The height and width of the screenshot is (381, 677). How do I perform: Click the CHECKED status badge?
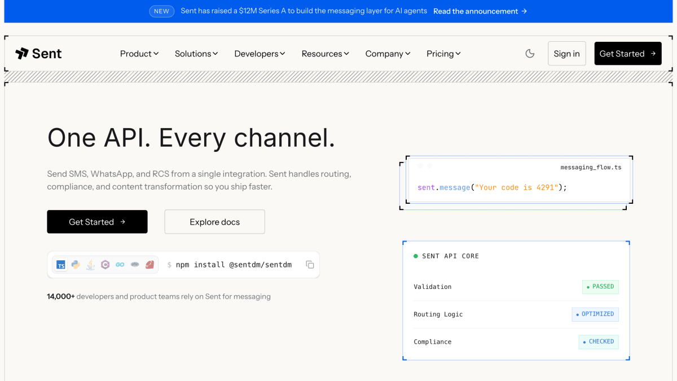tap(599, 342)
